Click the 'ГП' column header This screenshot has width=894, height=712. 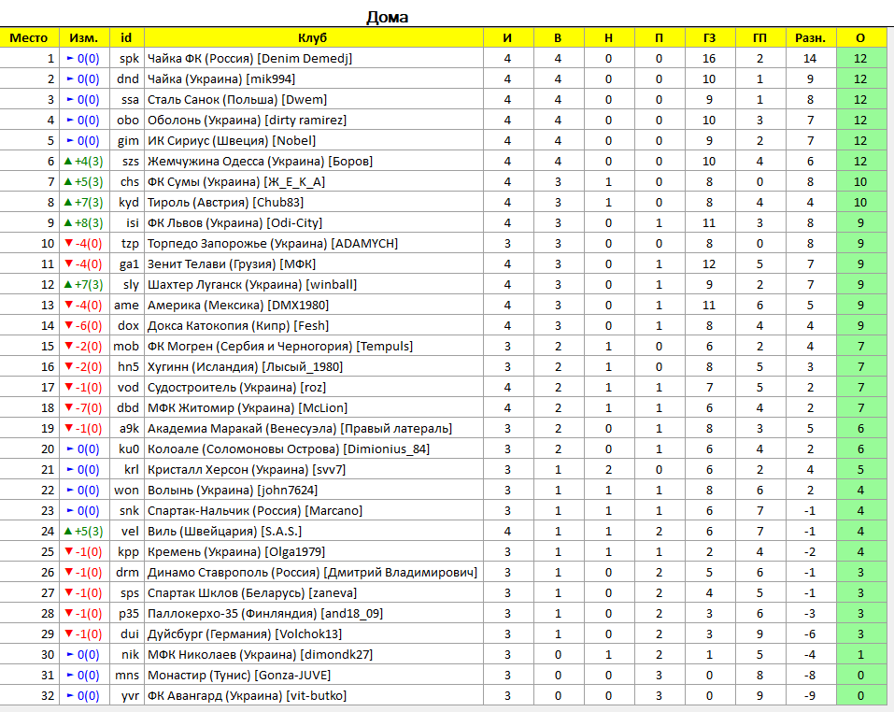click(x=759, y=38)
